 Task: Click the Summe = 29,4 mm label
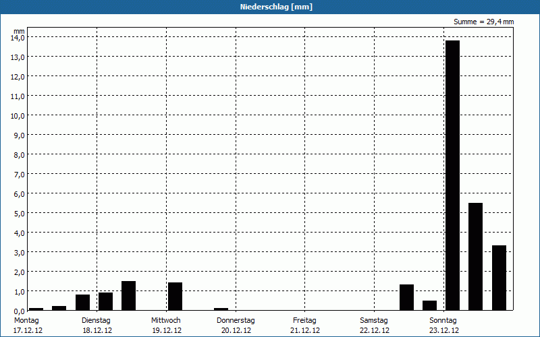pyautogui.click(x=483, y=22)
